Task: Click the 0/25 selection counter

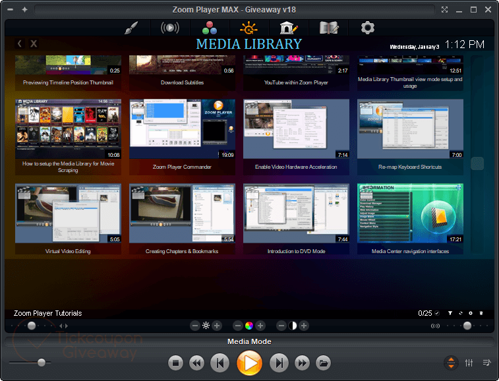Action: 425,313
